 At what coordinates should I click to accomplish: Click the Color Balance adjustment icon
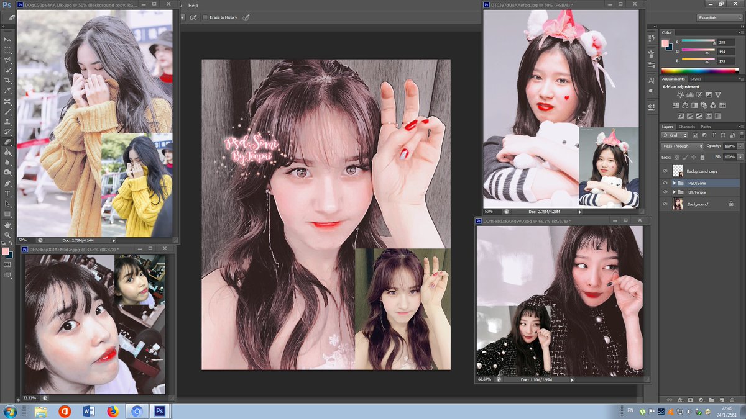coord(685,106)
